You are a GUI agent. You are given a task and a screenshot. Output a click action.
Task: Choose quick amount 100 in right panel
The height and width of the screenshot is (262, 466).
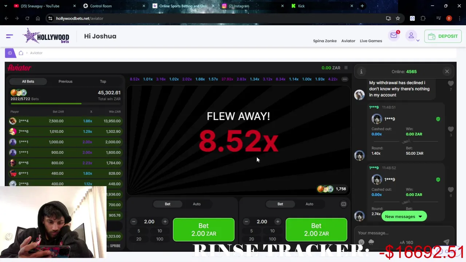[x=272, y=239]
